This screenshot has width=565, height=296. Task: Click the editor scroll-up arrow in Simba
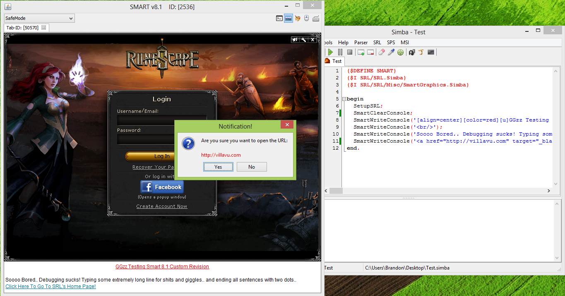pos(556,71)
